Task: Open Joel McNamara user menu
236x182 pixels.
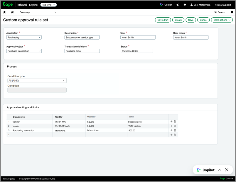Action: coord(200,5)
